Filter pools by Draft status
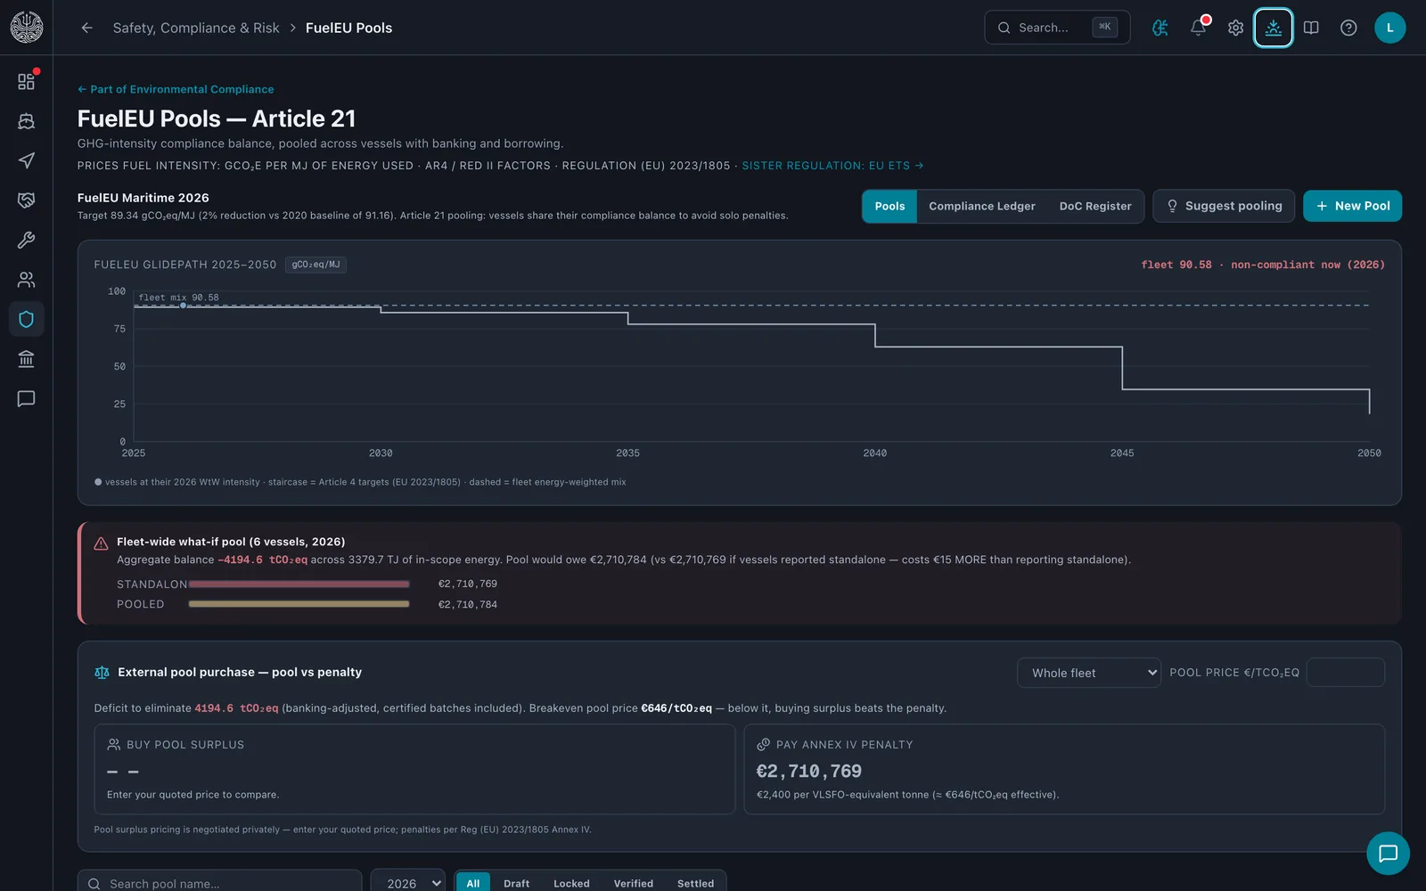 pyautogui.click(x=517, y=883)
